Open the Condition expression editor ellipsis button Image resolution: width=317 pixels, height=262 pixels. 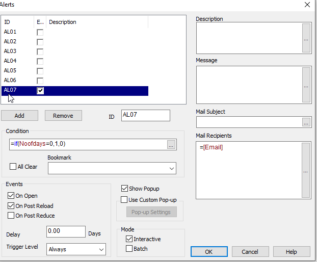(171, 145)
